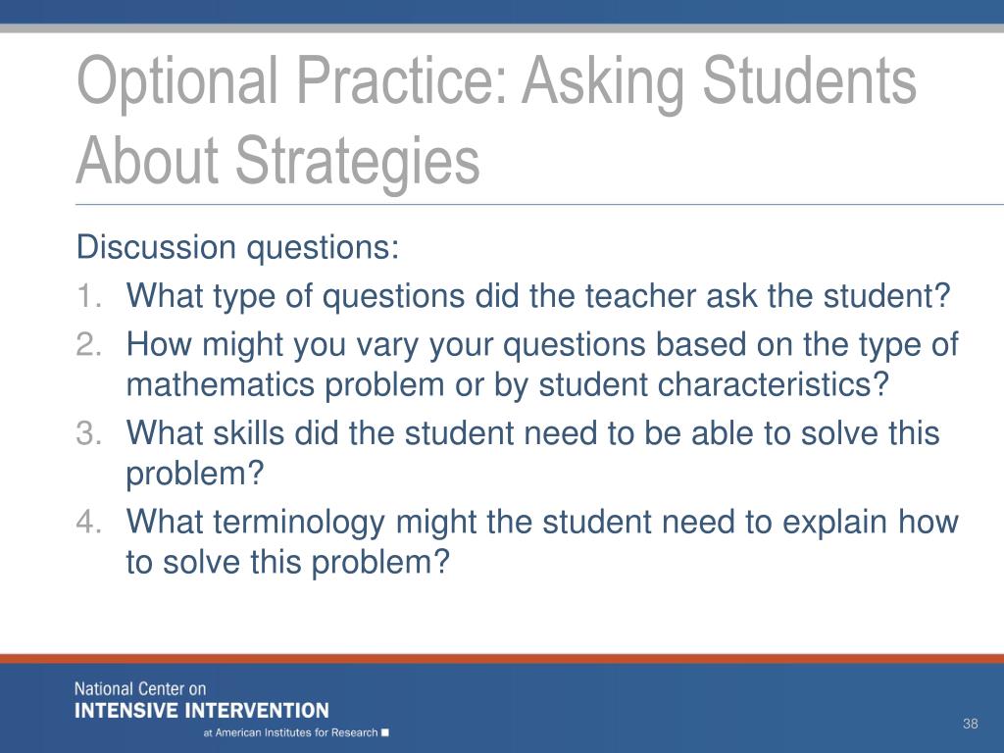This screenshot has height=753, width=1004.
Task: Click the line 'mathematics problem or by student characteristics?'
Action: tap(508, 385)
